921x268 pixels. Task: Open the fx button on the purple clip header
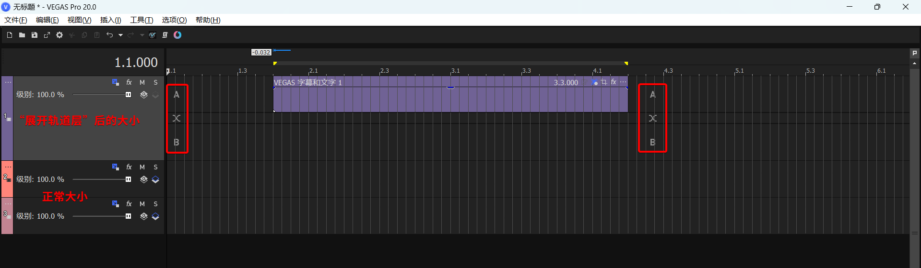[x=614, y=82]
